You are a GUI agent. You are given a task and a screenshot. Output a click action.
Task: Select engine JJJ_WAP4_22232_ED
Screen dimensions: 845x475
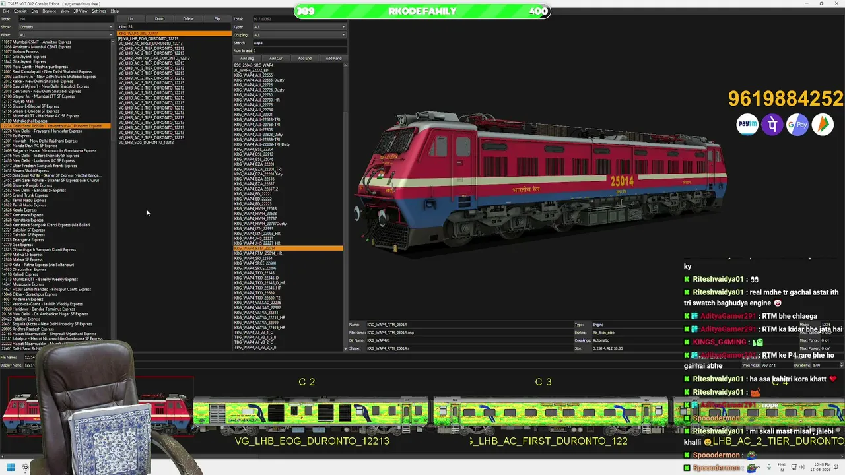[288, 71]
